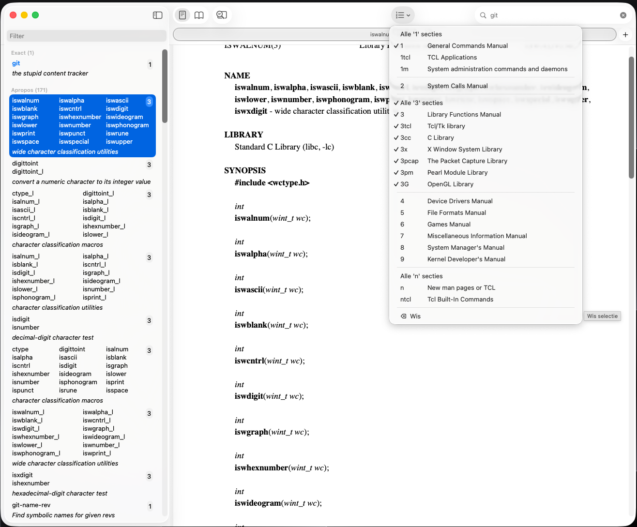Open the git-name-rev result
This screenshot has width=637, height=527.
[x=82, y=510]
